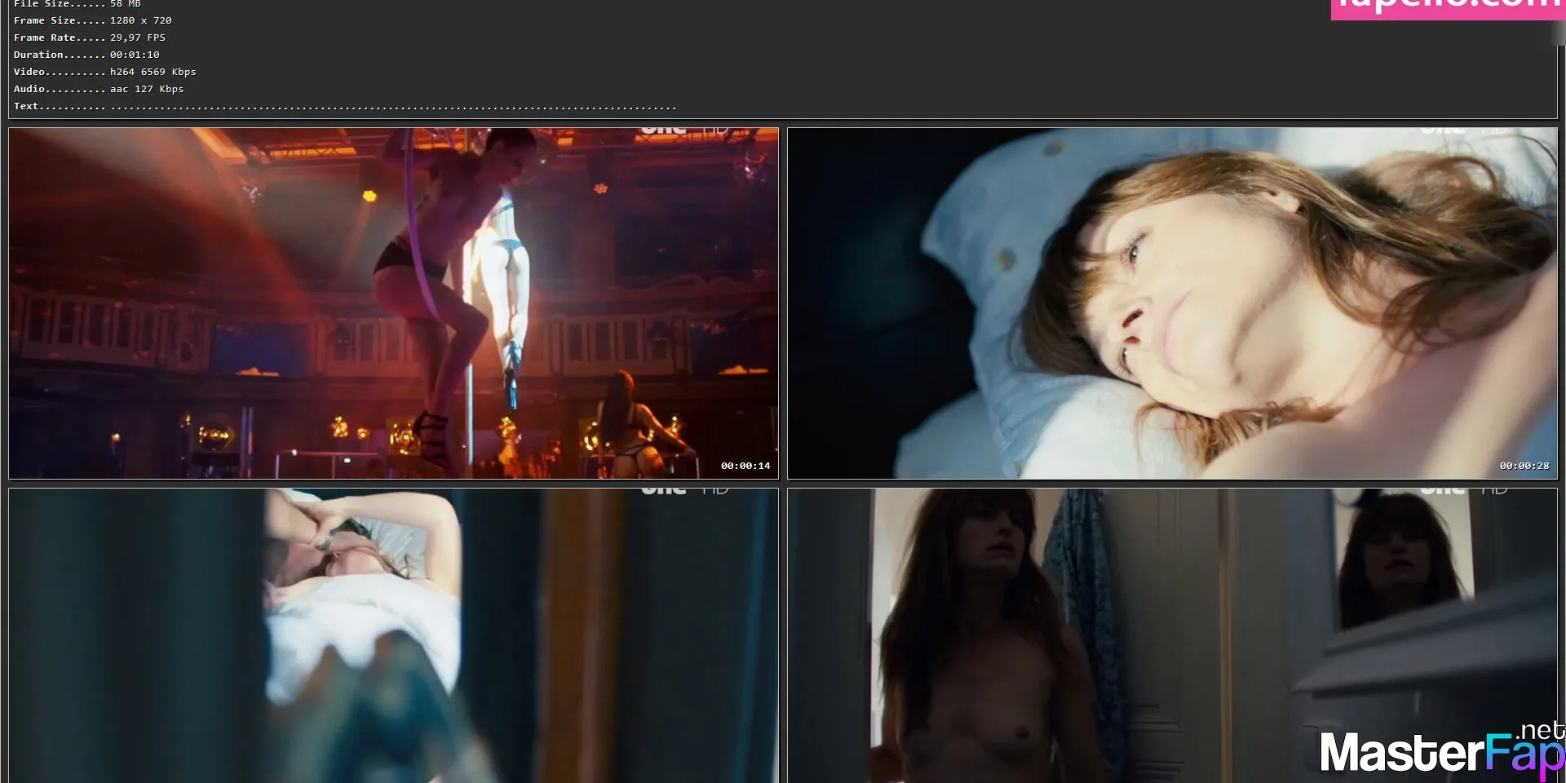Viewport: 1566px width, 783px height.
Task: Click the Video h264 6569 Kbps line
Action: [x=105, y=72]
